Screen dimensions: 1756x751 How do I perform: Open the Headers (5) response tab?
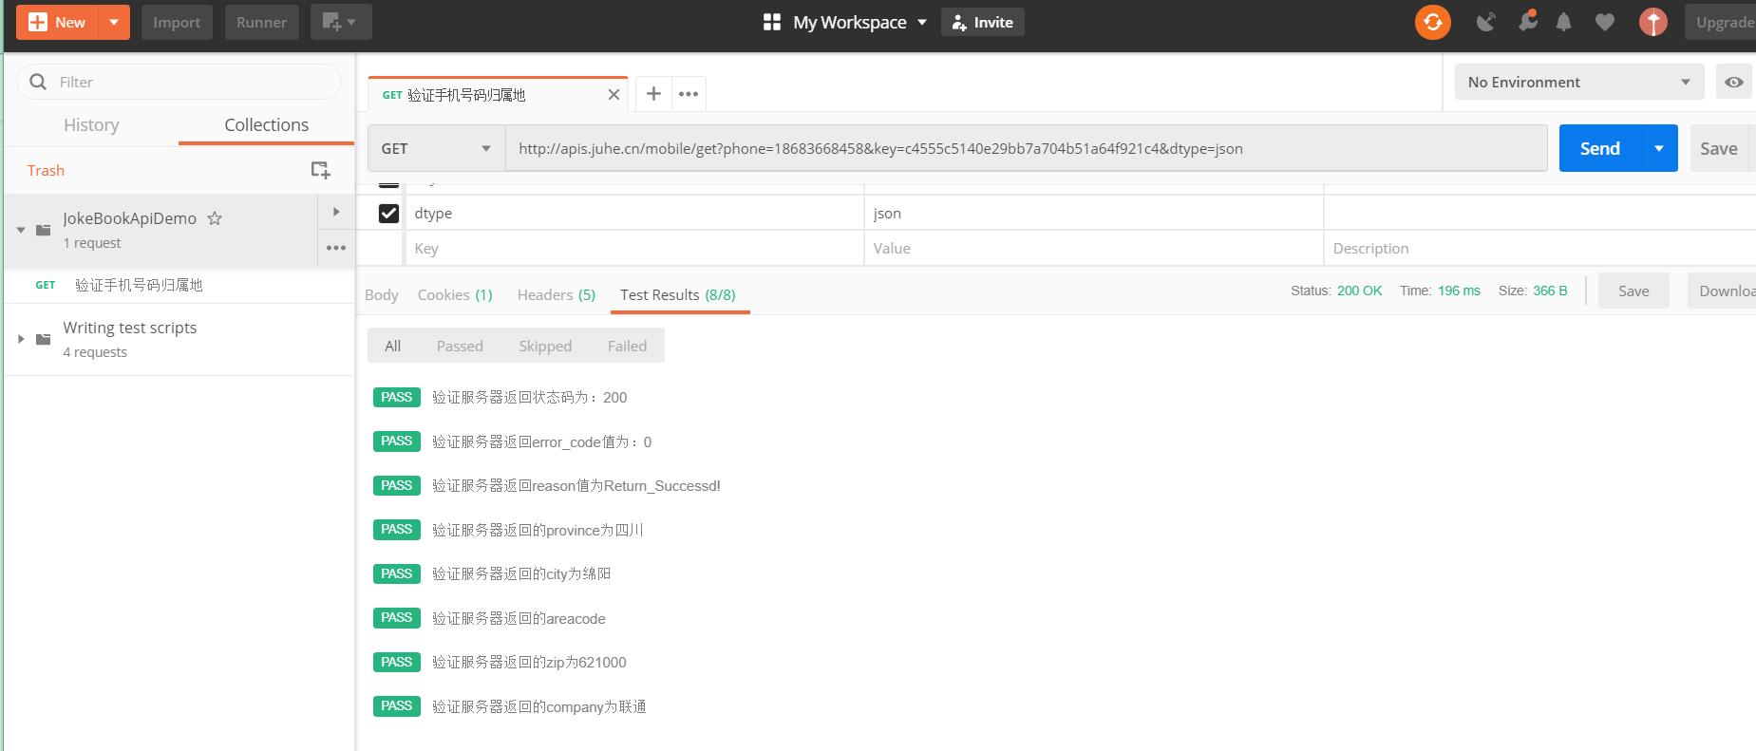556,295
